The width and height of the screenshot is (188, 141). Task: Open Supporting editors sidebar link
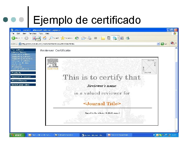(21, 54)
